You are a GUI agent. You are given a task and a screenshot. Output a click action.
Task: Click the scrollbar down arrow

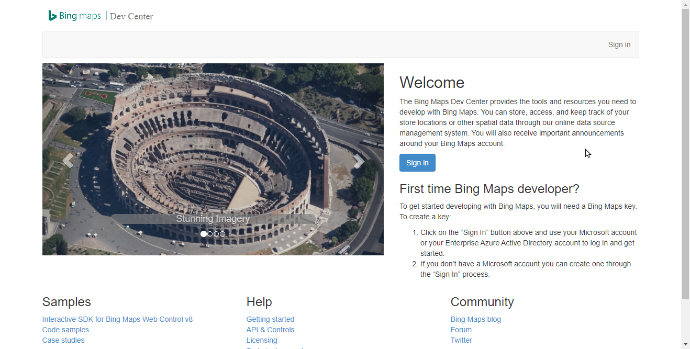click(x=685, y=344)
